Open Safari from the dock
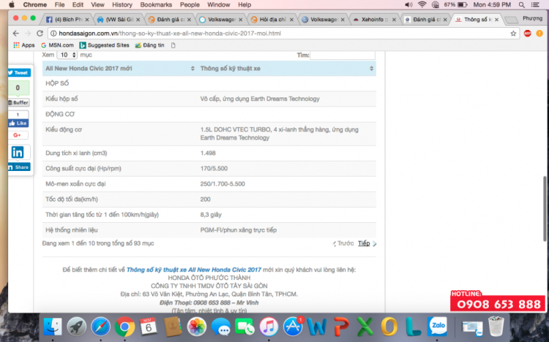The image size is (549, 342). (100, 327)
